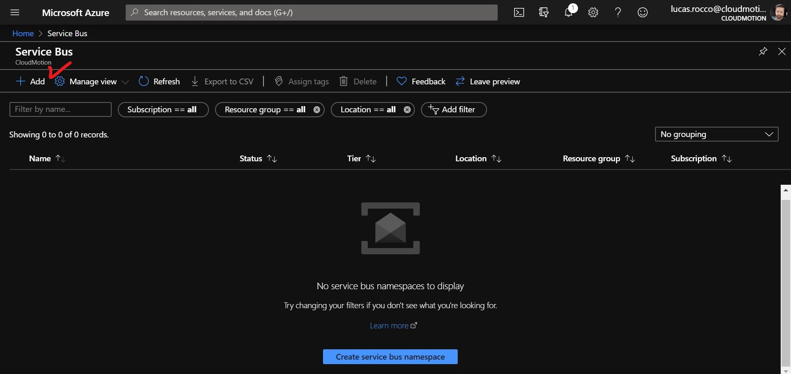Click the Microsoft Azure logo text
Screen dimensions: 791x374
tap(75, 12)
